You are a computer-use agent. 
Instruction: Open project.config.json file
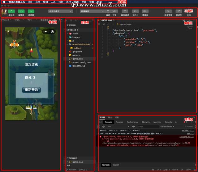[81, 62]
